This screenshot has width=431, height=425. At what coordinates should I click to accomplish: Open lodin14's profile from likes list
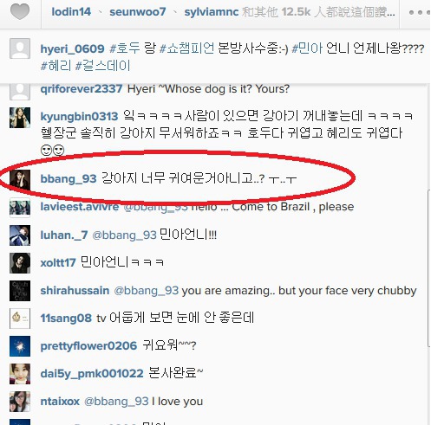[x=71, y=12]
